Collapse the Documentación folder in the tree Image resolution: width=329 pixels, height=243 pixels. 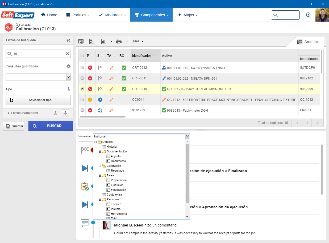100,151
